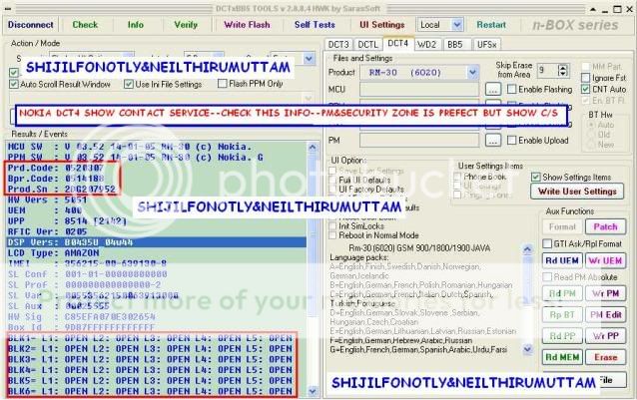The width and height of the screenshot is (637, 400).
Task: Toggle Show Settings Items checkbox
Action: click(x=536, y=177)
